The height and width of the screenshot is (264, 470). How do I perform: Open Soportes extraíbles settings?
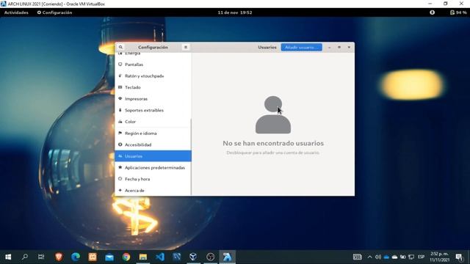click(x=153, y=110)
